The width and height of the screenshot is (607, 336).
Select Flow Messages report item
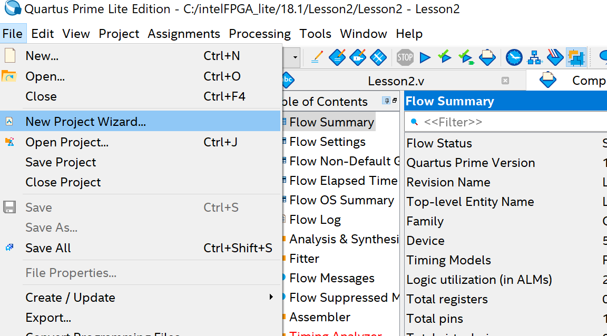[x=332, y=278]
